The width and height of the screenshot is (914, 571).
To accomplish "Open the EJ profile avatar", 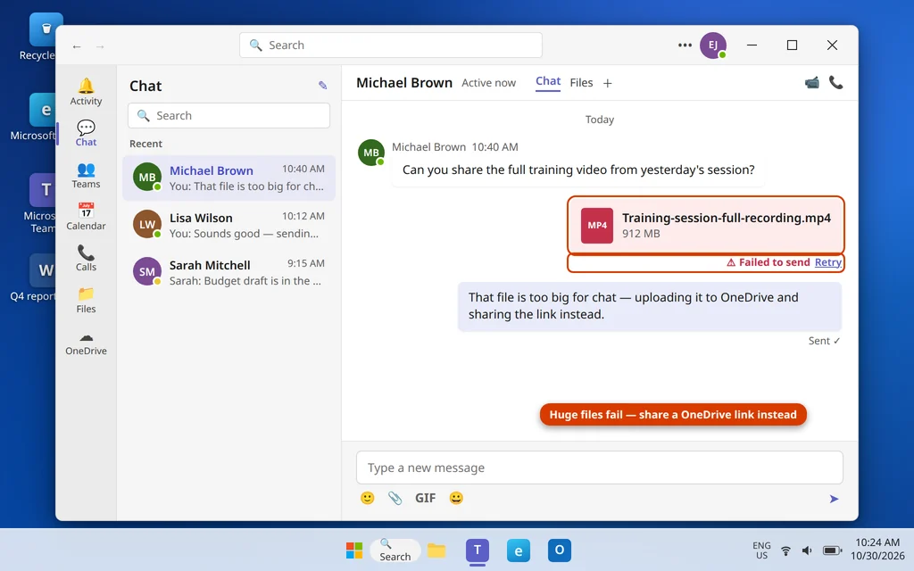I will point(713,45).
